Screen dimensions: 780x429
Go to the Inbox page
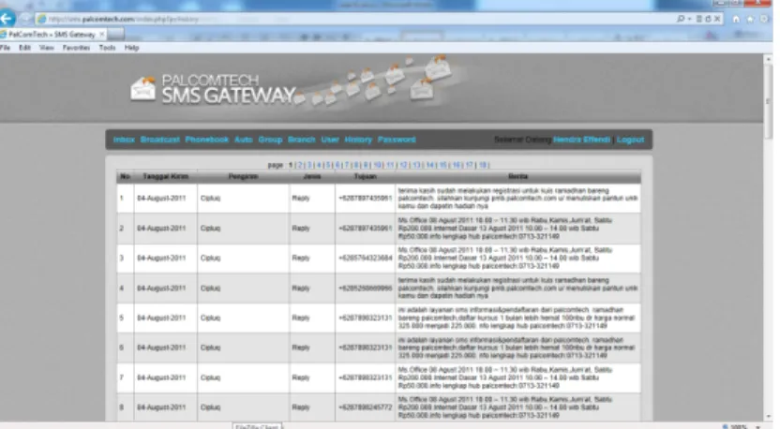click(124, 140)
